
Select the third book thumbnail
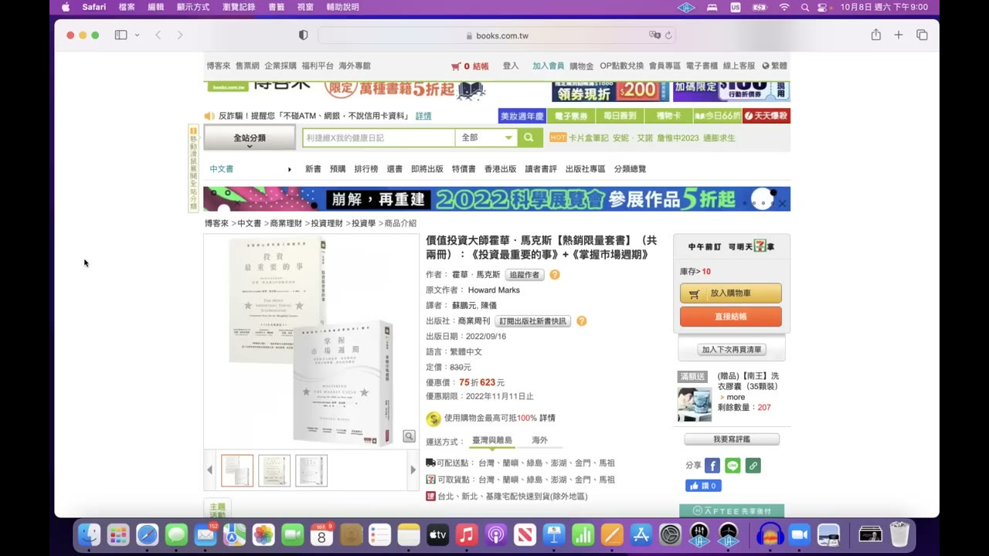[311, 470]
